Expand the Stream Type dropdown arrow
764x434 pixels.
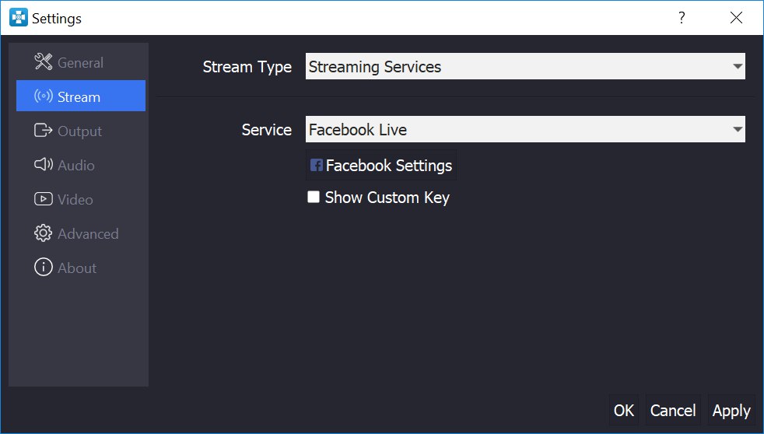pyautogui.click(x=738, y=66)
